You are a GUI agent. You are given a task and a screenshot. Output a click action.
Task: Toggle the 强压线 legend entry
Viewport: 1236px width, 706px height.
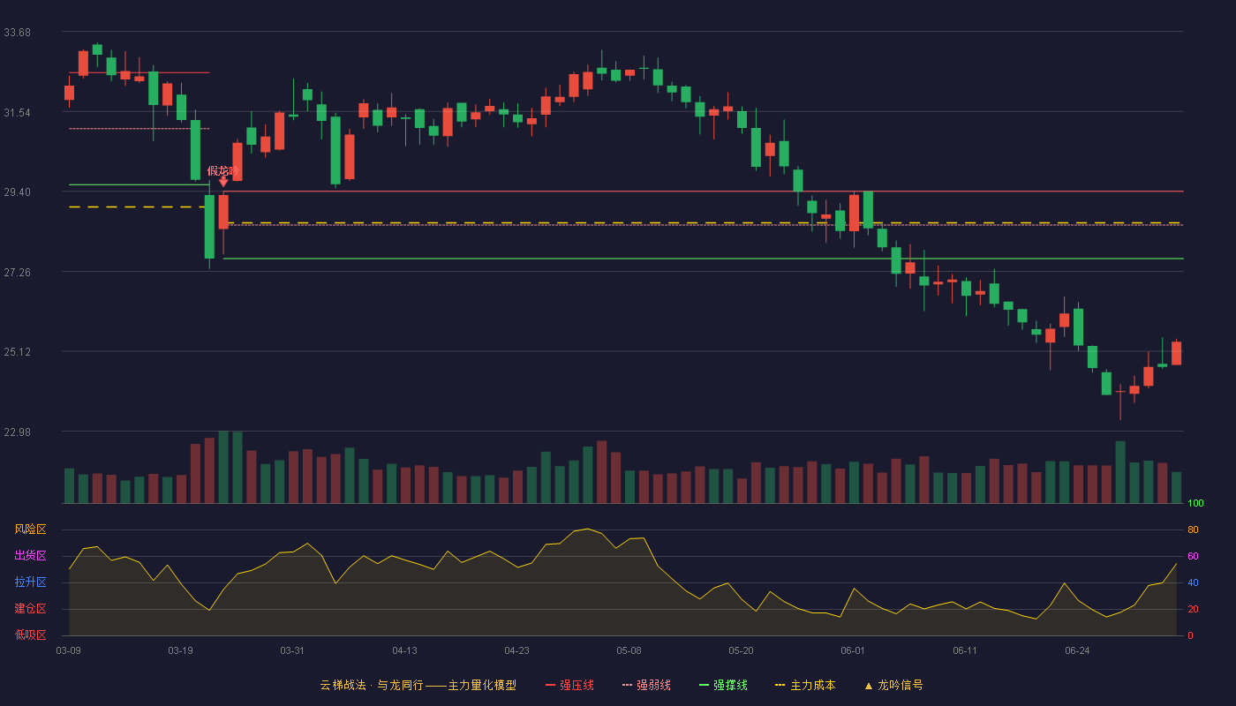coord(569,685)
